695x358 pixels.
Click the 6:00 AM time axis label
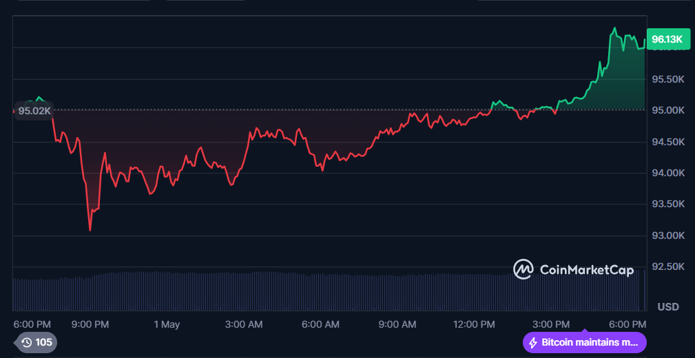(321, 324)
